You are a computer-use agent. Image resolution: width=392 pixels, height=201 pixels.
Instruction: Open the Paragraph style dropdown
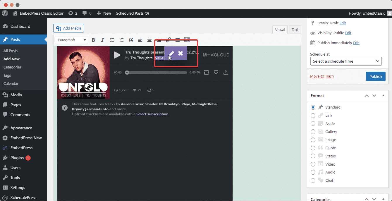pyautogui.click(x=71, y=39)
